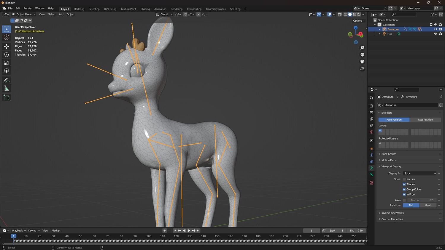
Task: Jump to the timeline end frame
Action: point(198,230)
